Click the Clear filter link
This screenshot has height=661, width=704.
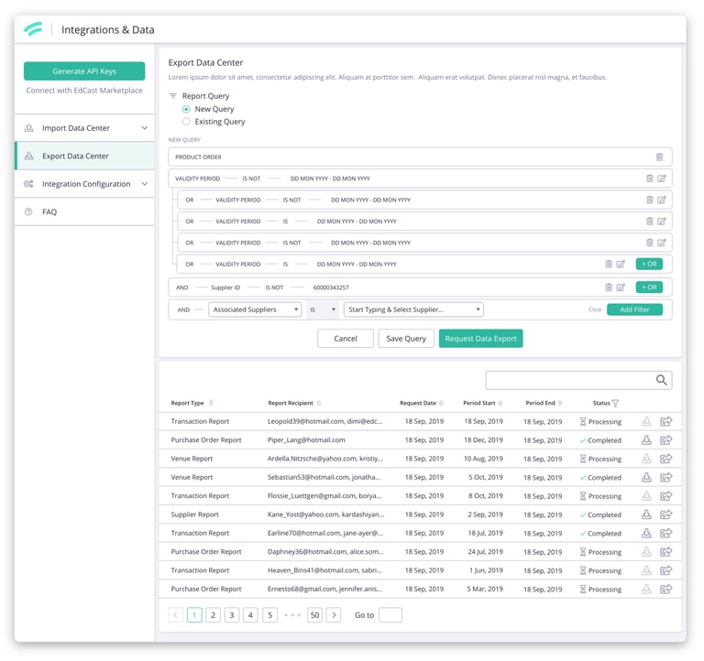(x=595, y=309)
